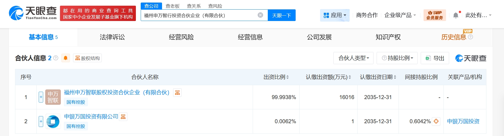Screen dimensions: 504x136
Task: Click the indirect holding detail icon beside 0.6042%
Action: (436, 121)
